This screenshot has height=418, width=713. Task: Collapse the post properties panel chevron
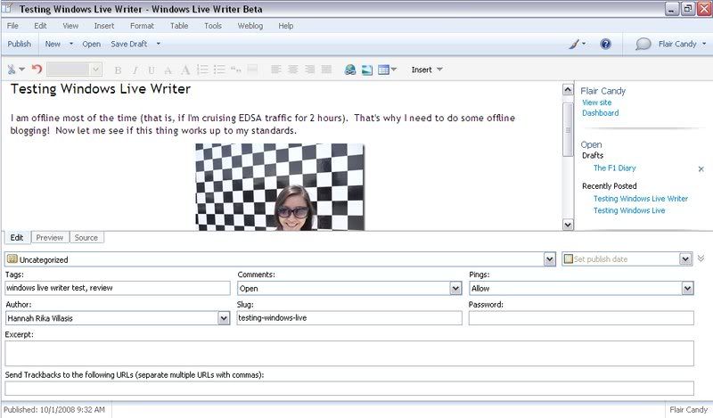click(x=701, y=258)
